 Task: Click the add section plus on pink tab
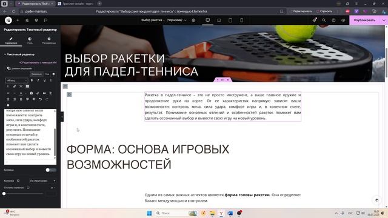[218, 79]
